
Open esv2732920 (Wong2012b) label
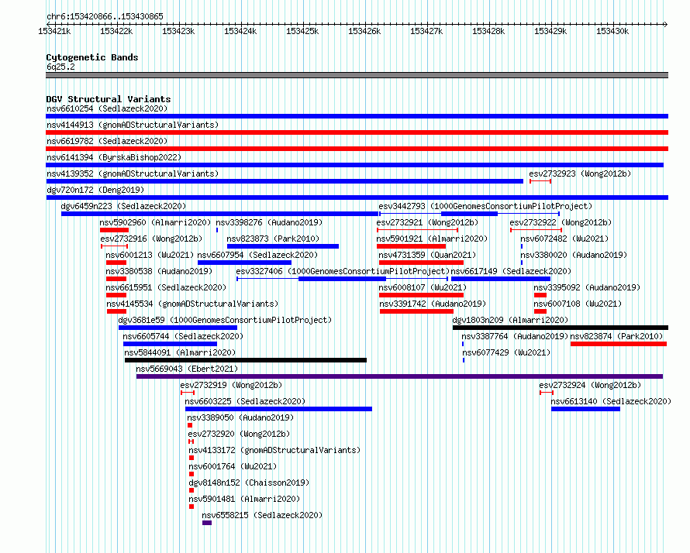click(x=239, y=434)
